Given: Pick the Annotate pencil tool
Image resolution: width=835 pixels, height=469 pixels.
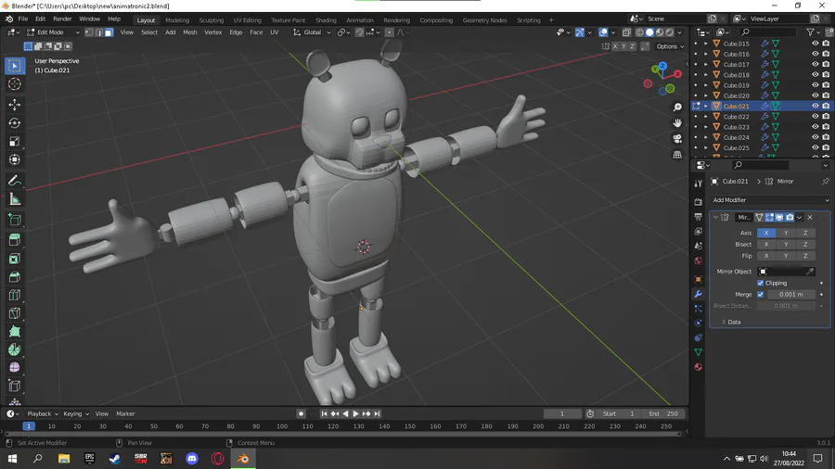Looking at the screenshot, I should 14,181.
